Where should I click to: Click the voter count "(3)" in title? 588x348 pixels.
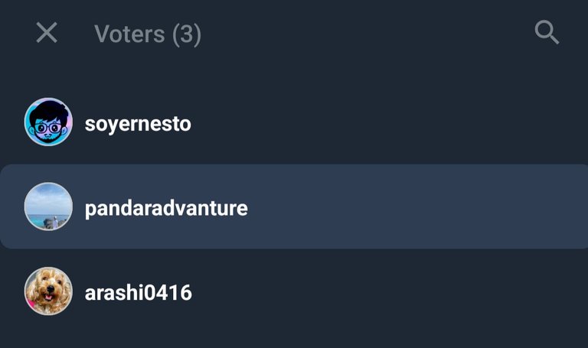[186, 34]
